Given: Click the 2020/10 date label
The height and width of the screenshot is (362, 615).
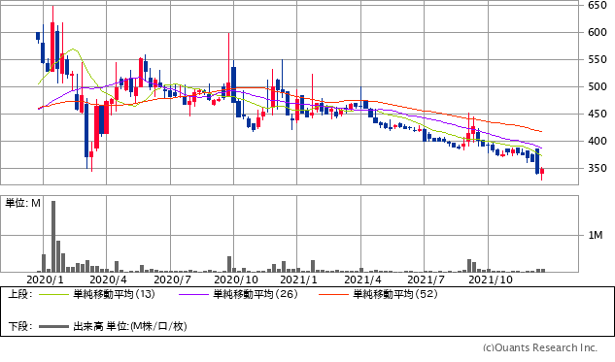Looking at the screenshot, I should 236,280.
